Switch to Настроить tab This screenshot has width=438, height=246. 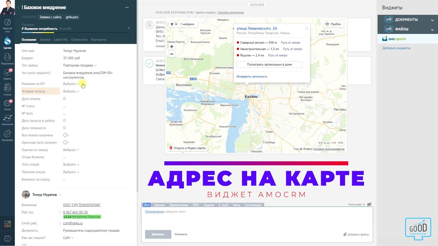point(99,40)
